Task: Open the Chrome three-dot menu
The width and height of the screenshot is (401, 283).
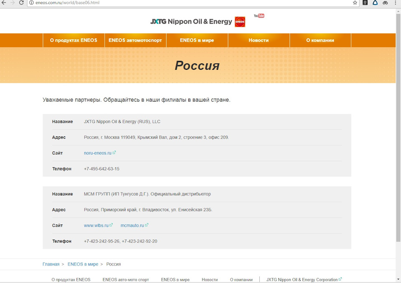Action: (x=395, y=3)
